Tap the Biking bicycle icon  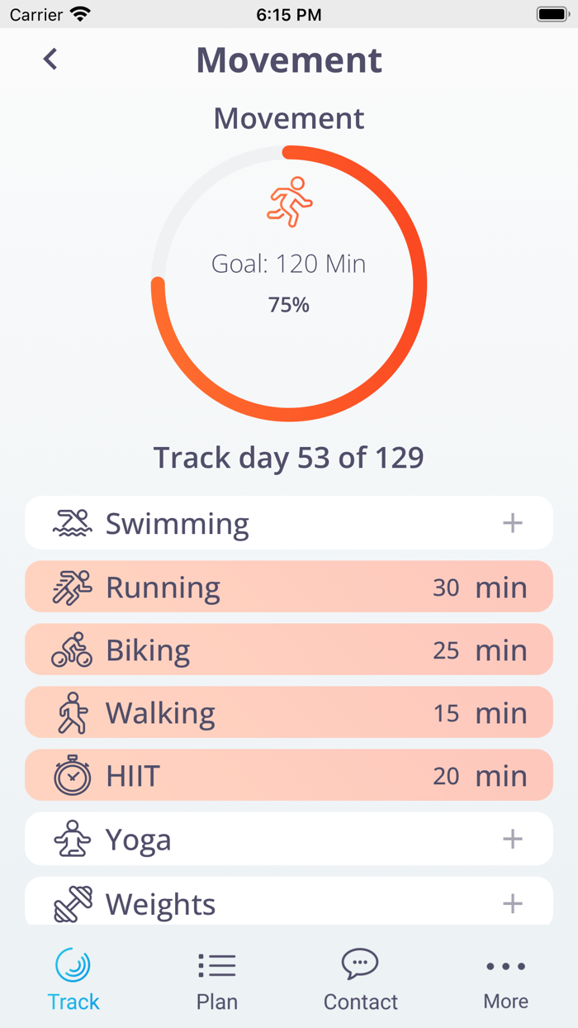72,650
